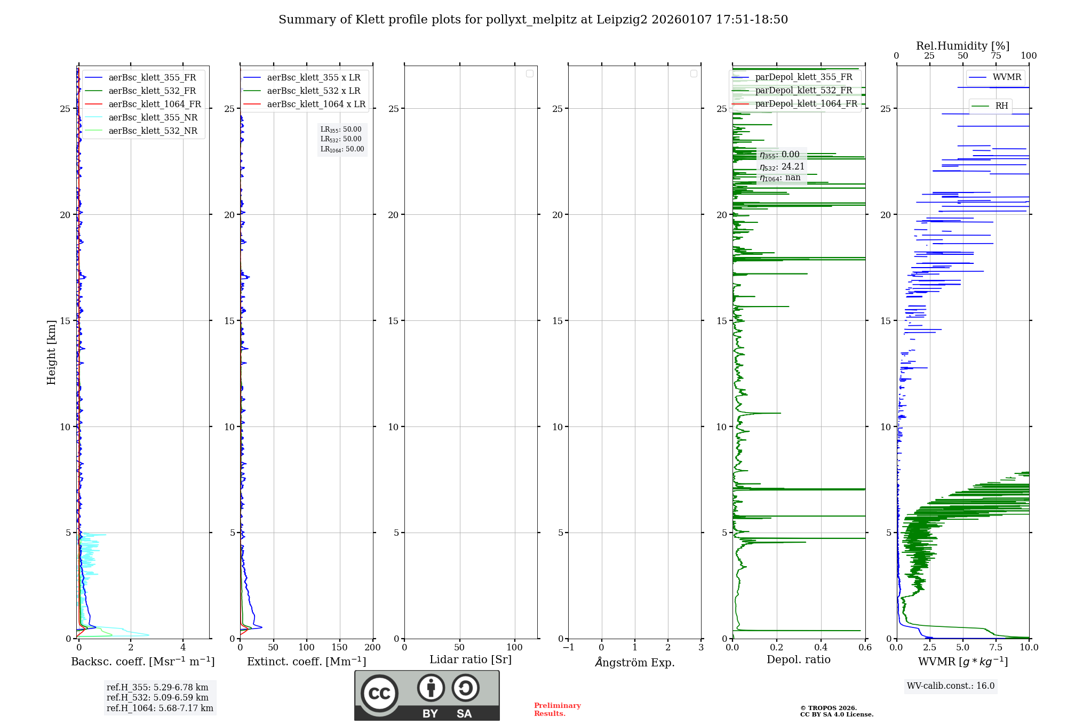Viewport: 1067px width, 725px height.
Task: Click the empty legend box in Ångström plot
Action: tap(694, 74)
